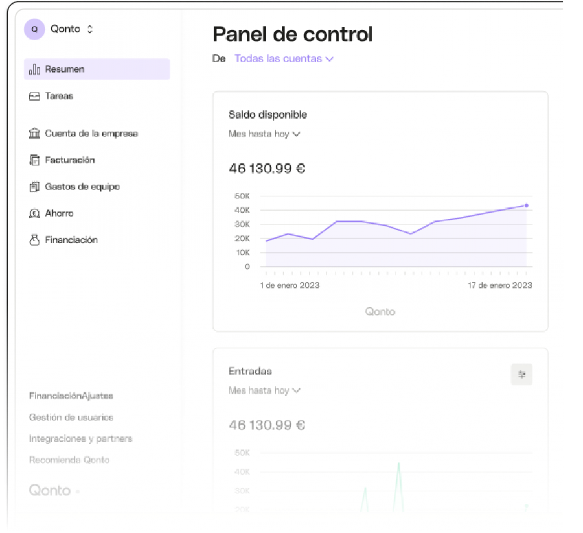This screenshot has width=583, height=533.
Task: Open Tareas via the envelope icon
Action: click(34, 95)
